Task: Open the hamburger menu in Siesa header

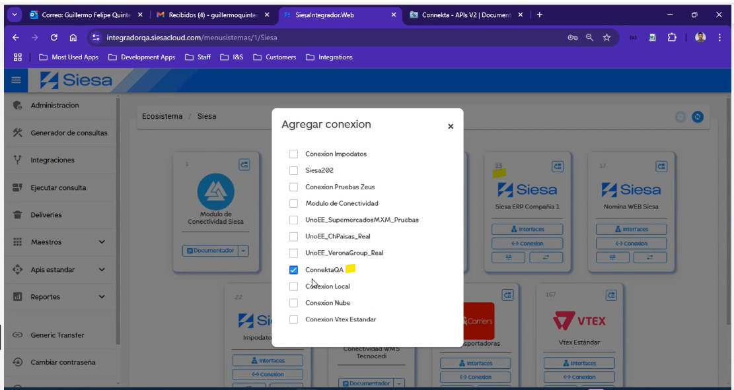Action: coord(16,81)
